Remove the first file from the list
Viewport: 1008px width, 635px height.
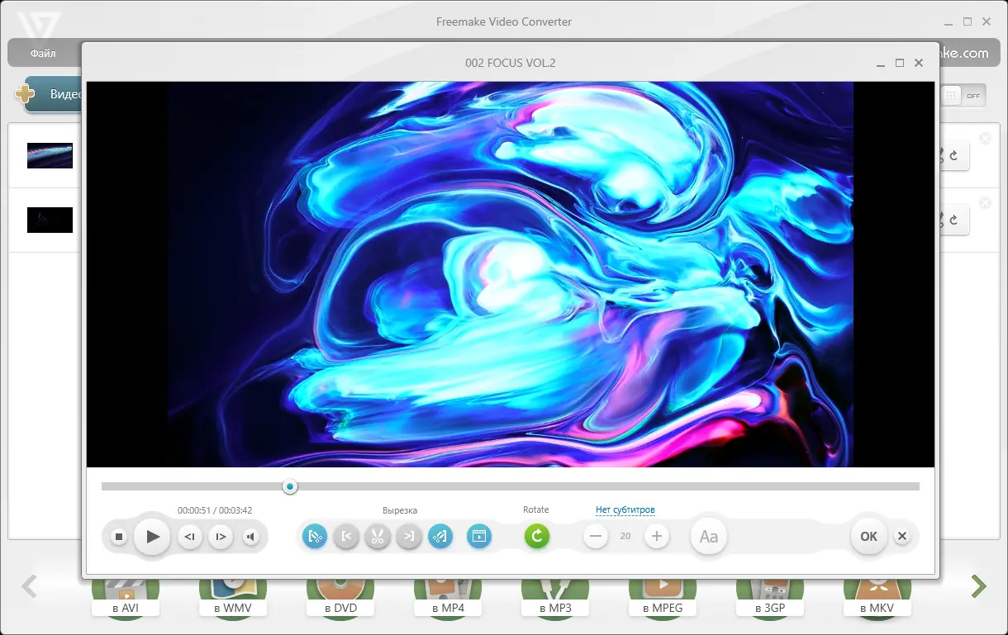(x=985, y=139)
